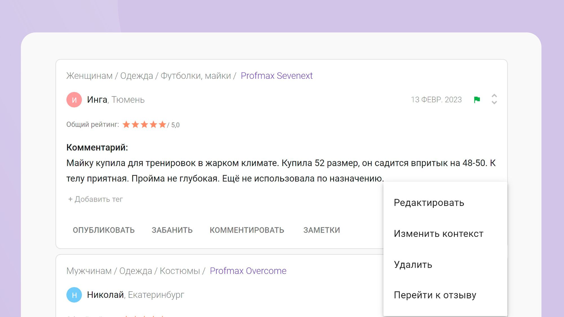The width and height of the screenshot is (564, 317).
Task: Click the Женщинам / Одежда / Футболки, майки breadcrumb path
Action: 148,76
